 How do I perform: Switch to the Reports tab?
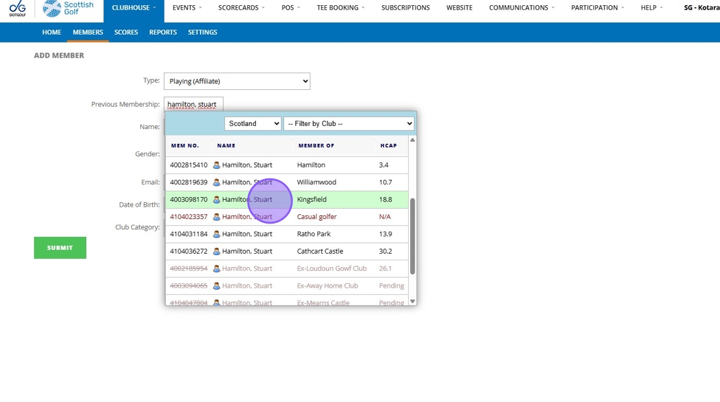[x=163, y=32]
